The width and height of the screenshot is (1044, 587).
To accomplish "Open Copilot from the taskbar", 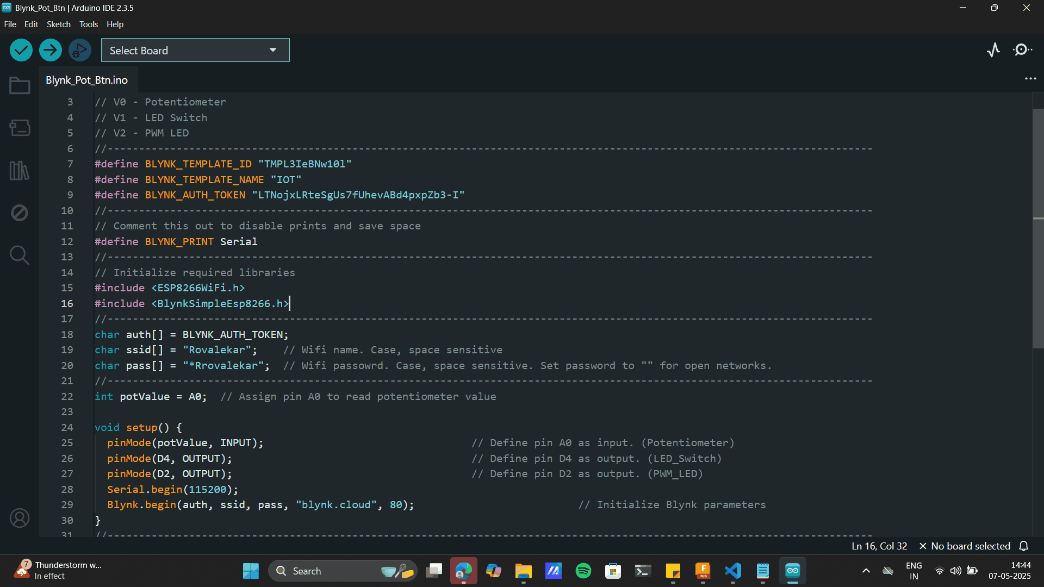I will coord(494,571).
